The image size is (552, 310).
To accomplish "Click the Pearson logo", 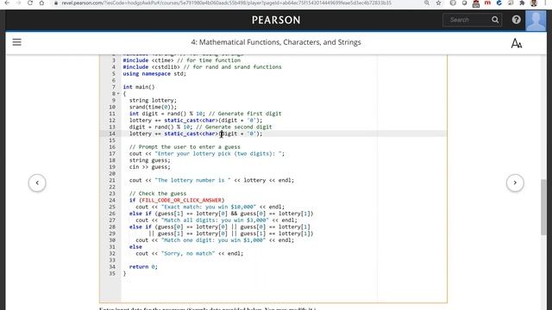I will 276,20.
